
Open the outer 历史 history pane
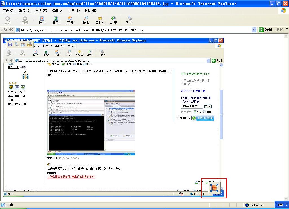click(x=113, y=20)
